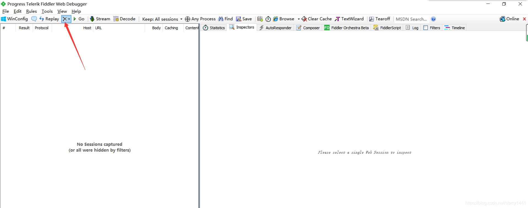Sort by the Result column header
The width and height of the screenshot is (528, 208).
(24, 28)
